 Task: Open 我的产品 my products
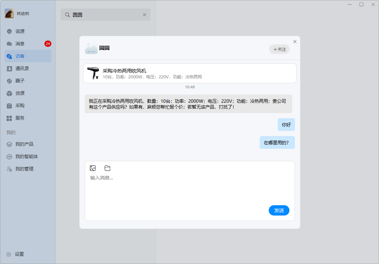[28, 144]
